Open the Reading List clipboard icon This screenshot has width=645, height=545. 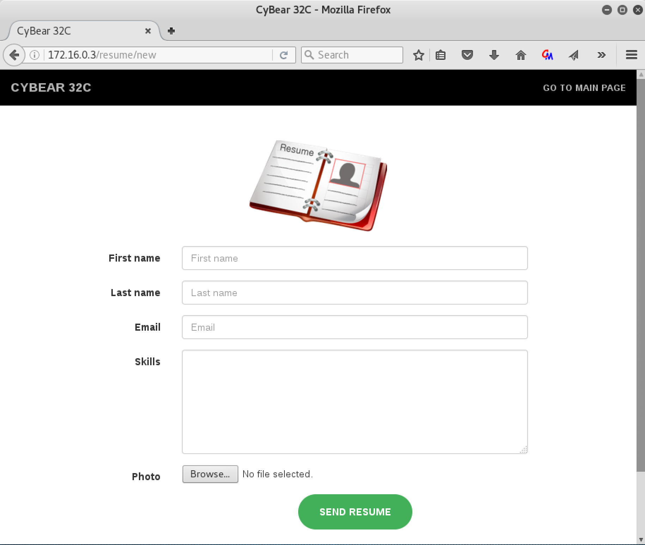pos(441,55)
